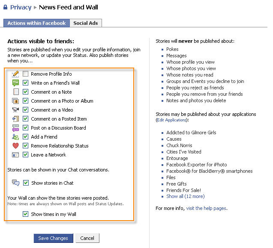Image resolution: width=273 pixels, height=248 pixels.
Task: Enable the Remove Profile Info checkbox
Action: 26,74
